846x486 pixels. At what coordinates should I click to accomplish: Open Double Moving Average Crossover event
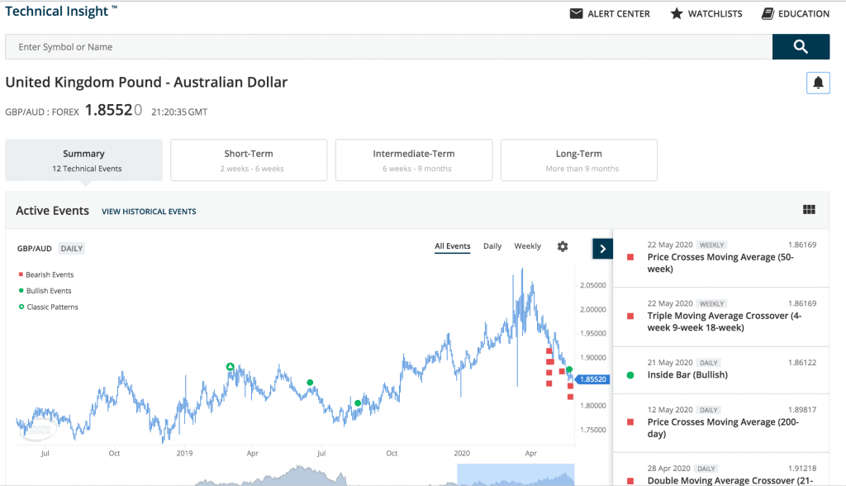click(x=720, y=469)
